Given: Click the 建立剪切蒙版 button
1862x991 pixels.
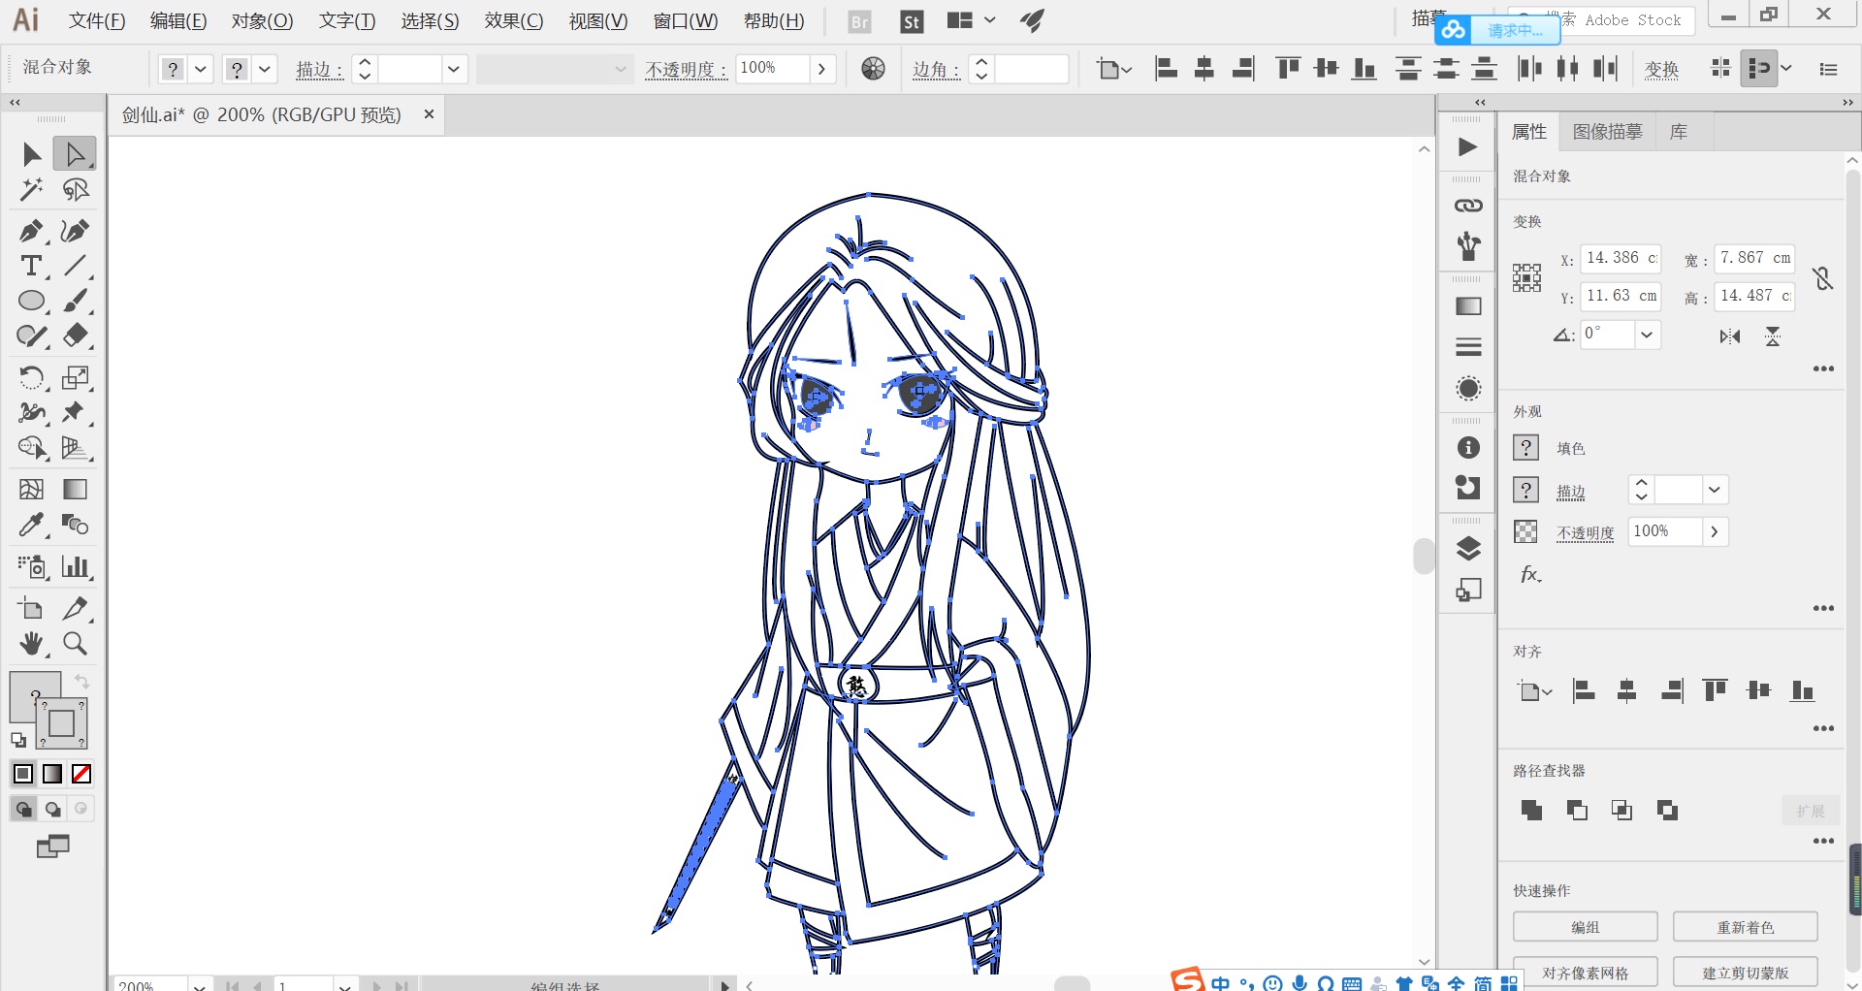Looking at the screenshot, I should [x=1746, y=973].
